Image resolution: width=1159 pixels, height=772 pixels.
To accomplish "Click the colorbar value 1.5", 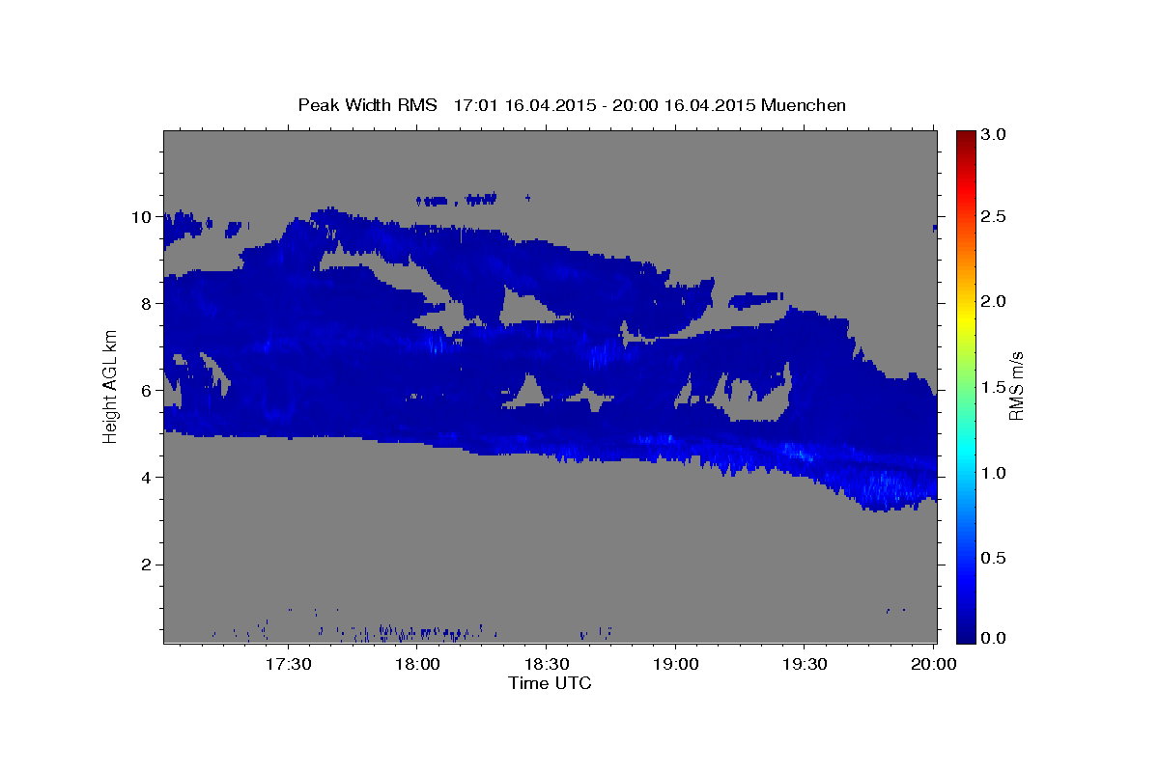I will click(993, 387).
